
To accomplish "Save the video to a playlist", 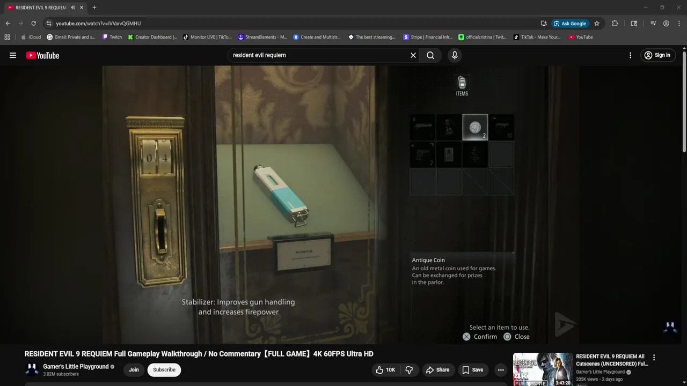I will pyautogui.click(x=473, y=370).
